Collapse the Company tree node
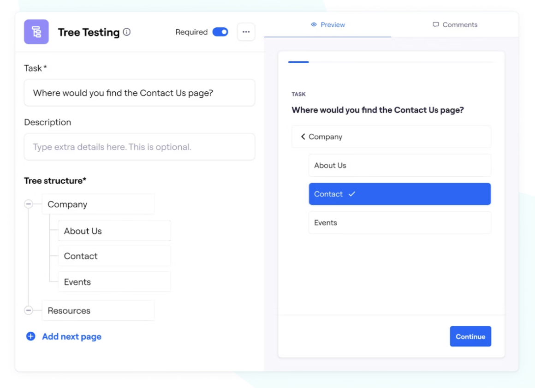Image resolution: width=535 pixels, height=388 pixels. point(29,204)
